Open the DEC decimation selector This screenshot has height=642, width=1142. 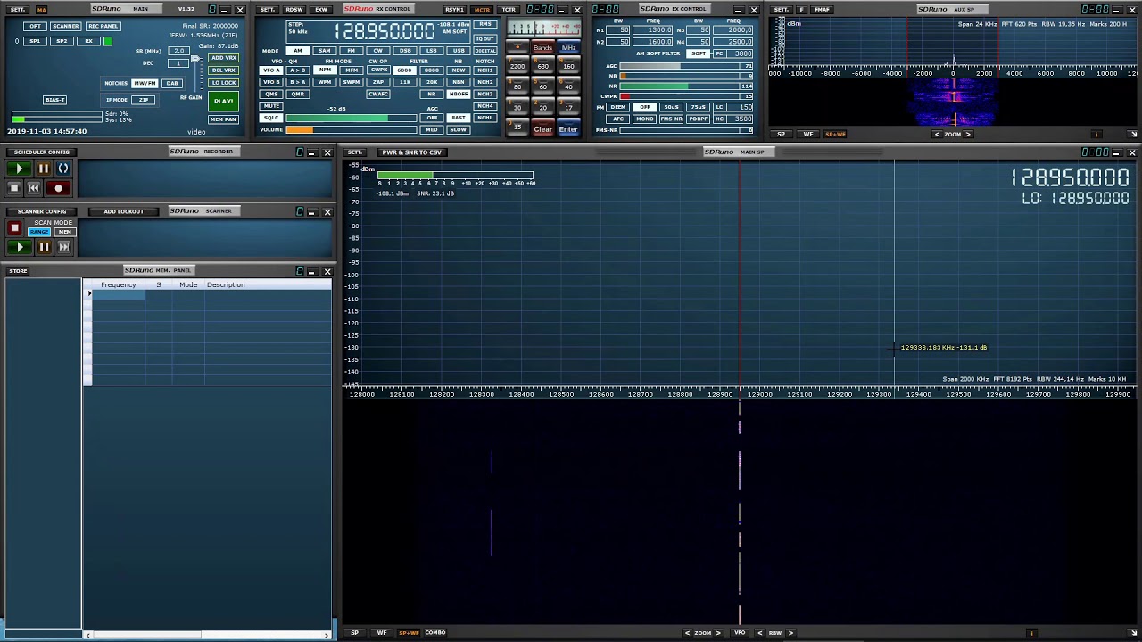click(x=179, y=63)
